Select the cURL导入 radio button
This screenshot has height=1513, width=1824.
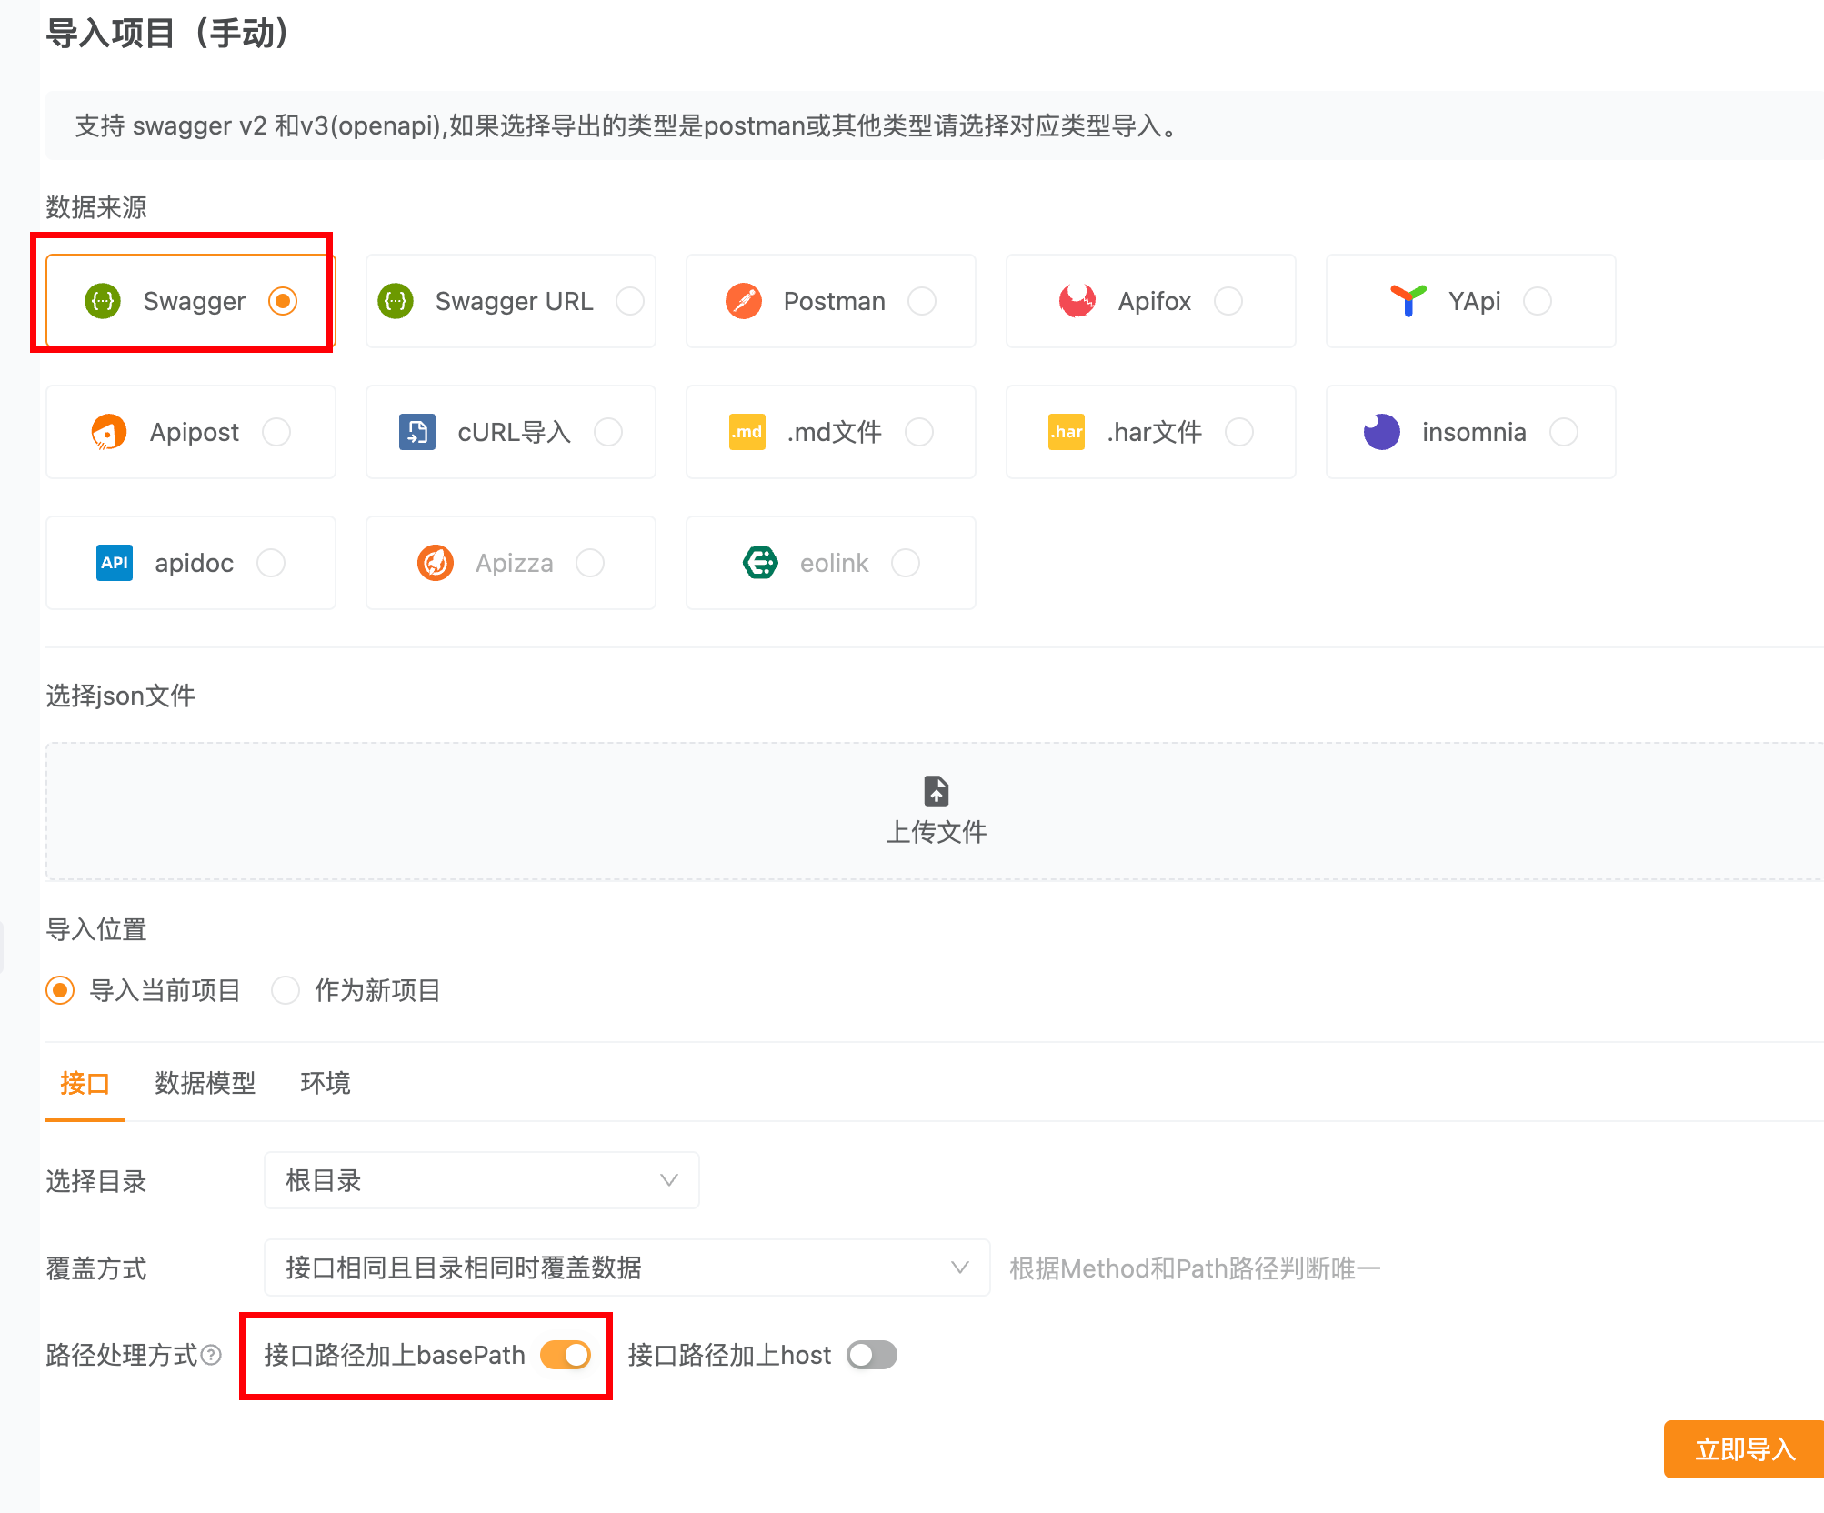point(608,432)
